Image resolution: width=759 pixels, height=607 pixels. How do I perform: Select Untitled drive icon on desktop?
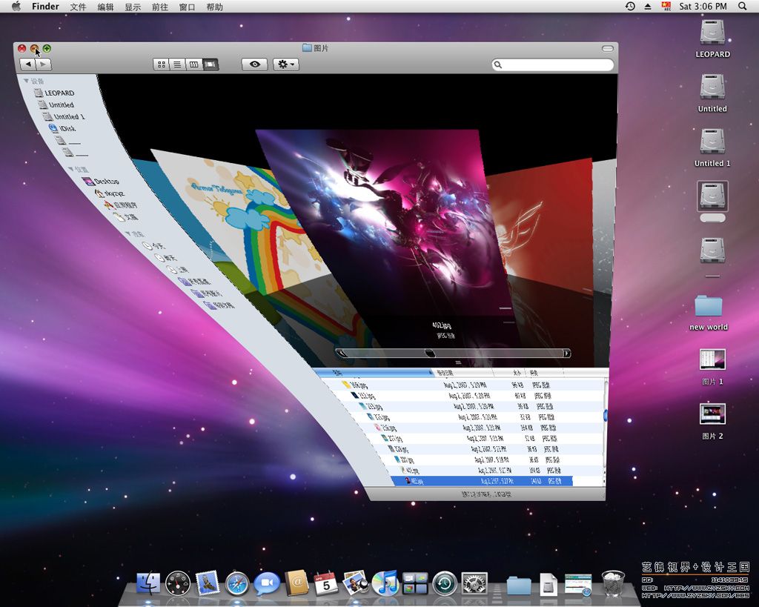[x=712, y=87]
